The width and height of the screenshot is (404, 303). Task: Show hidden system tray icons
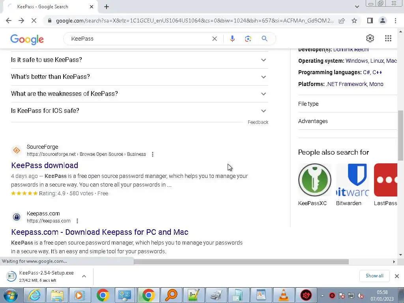coord(322,296)
